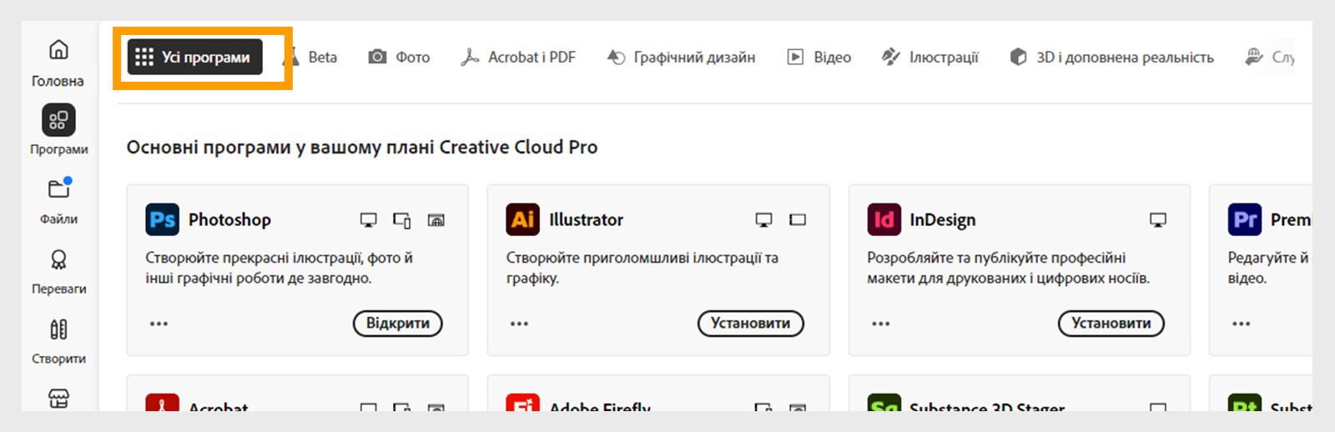
Task: Click the Photoshop Ps app icon
Action: (162, 219)
